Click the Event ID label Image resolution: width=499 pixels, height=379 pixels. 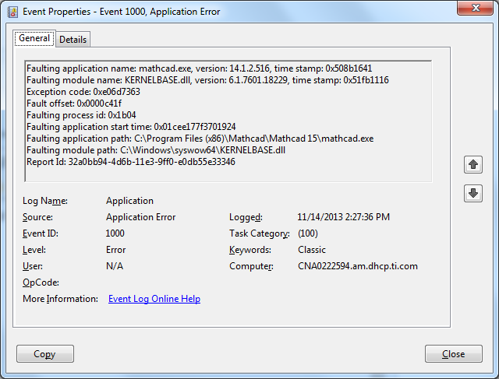pos(41,233)
